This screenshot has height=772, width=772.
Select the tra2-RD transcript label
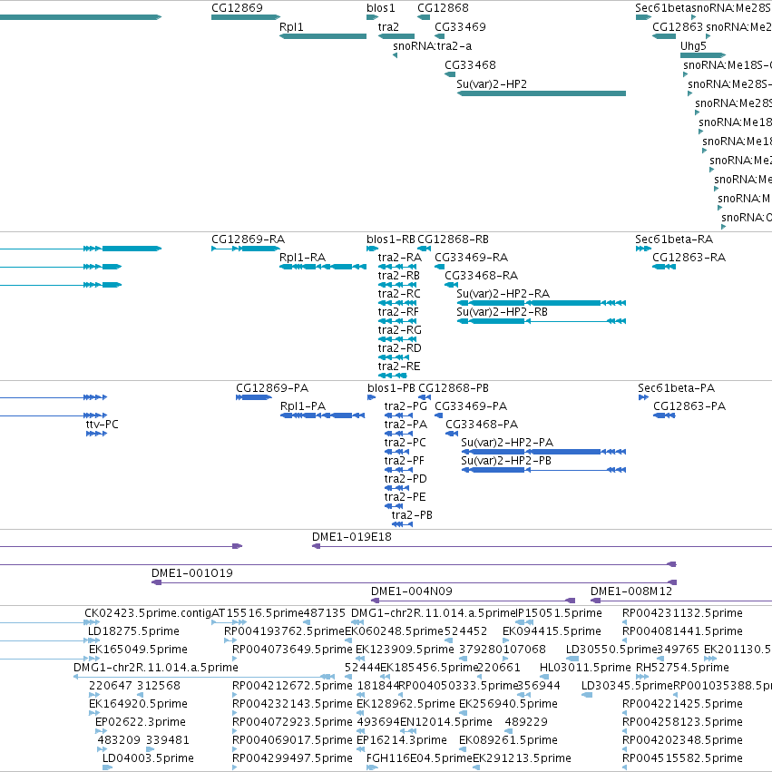click(x=400, y=348)
